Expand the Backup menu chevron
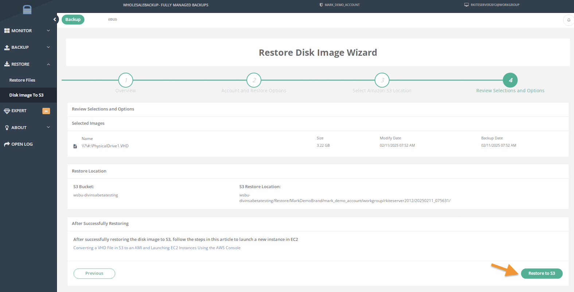Image resolution: width=574 pixels, height=292 pixels. 48,47
